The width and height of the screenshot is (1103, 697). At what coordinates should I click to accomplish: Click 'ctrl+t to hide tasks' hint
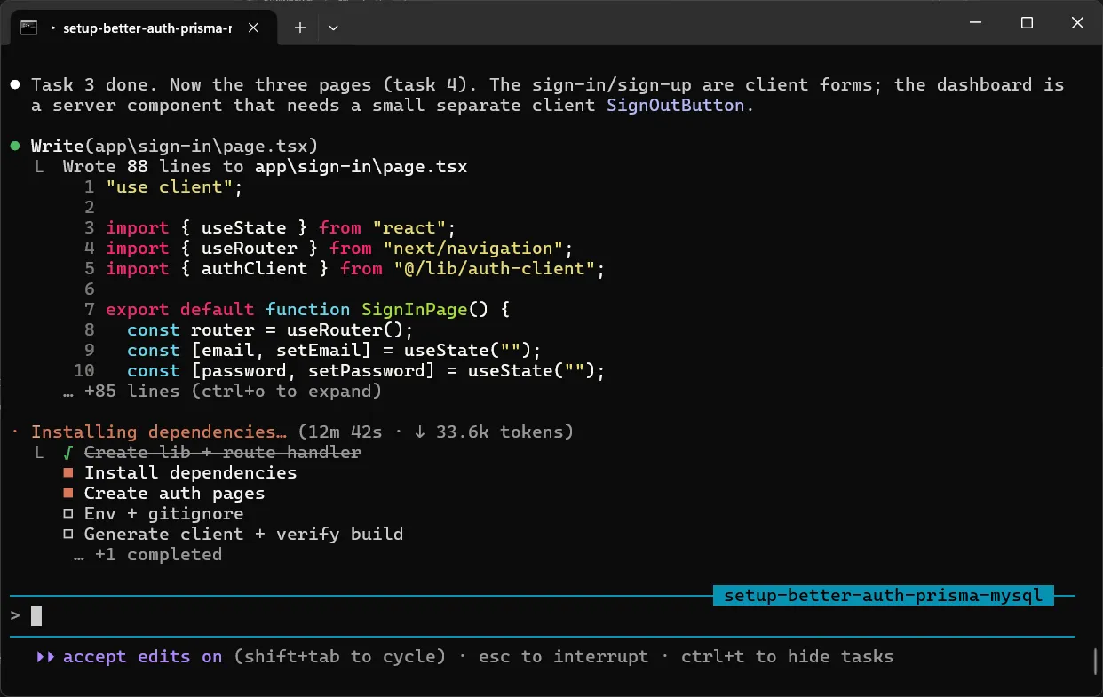pos(787,657)
